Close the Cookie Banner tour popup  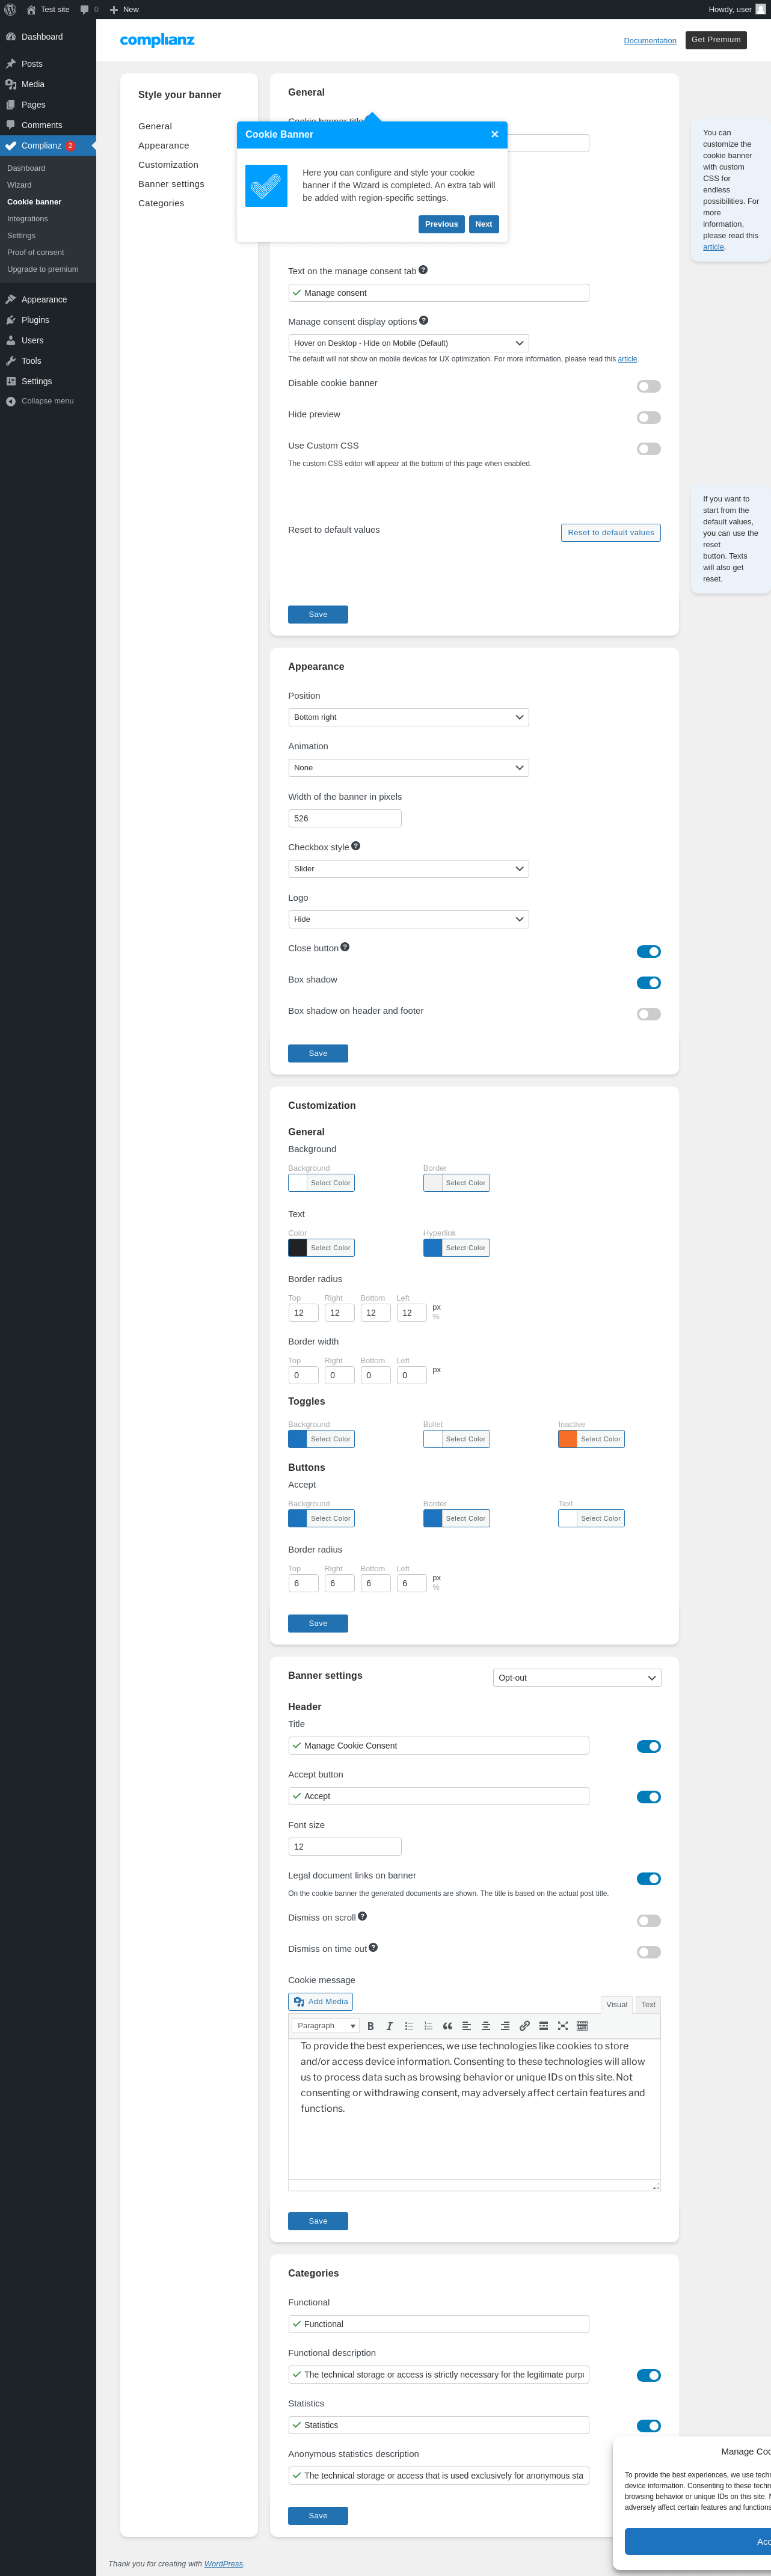point(494,134)
